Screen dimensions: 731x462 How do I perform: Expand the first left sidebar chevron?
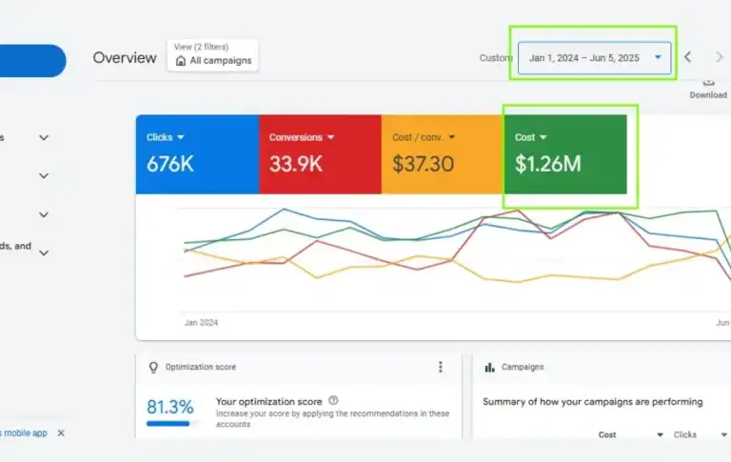click(44, 137)
